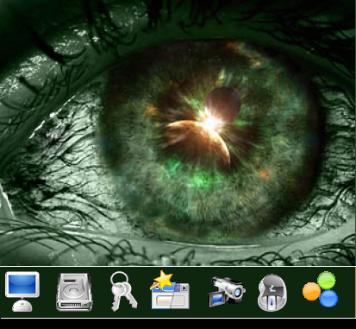Click the computer mouse settings icon
The height and width of the screenshot is (329, 356).
tap(272, 293)
